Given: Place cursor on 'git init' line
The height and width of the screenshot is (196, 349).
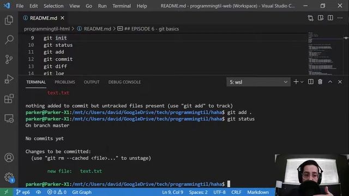Looking at the screenshot, I should click(x=55, y=38).
